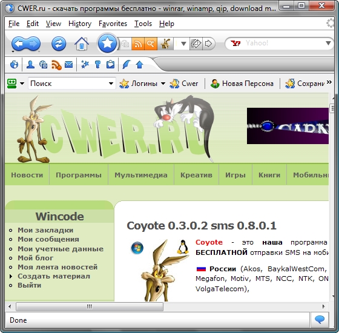Click the horizontal scrollbar thumb
The height and width of the screenshot is (333, 339).
[x=90, y=306]
